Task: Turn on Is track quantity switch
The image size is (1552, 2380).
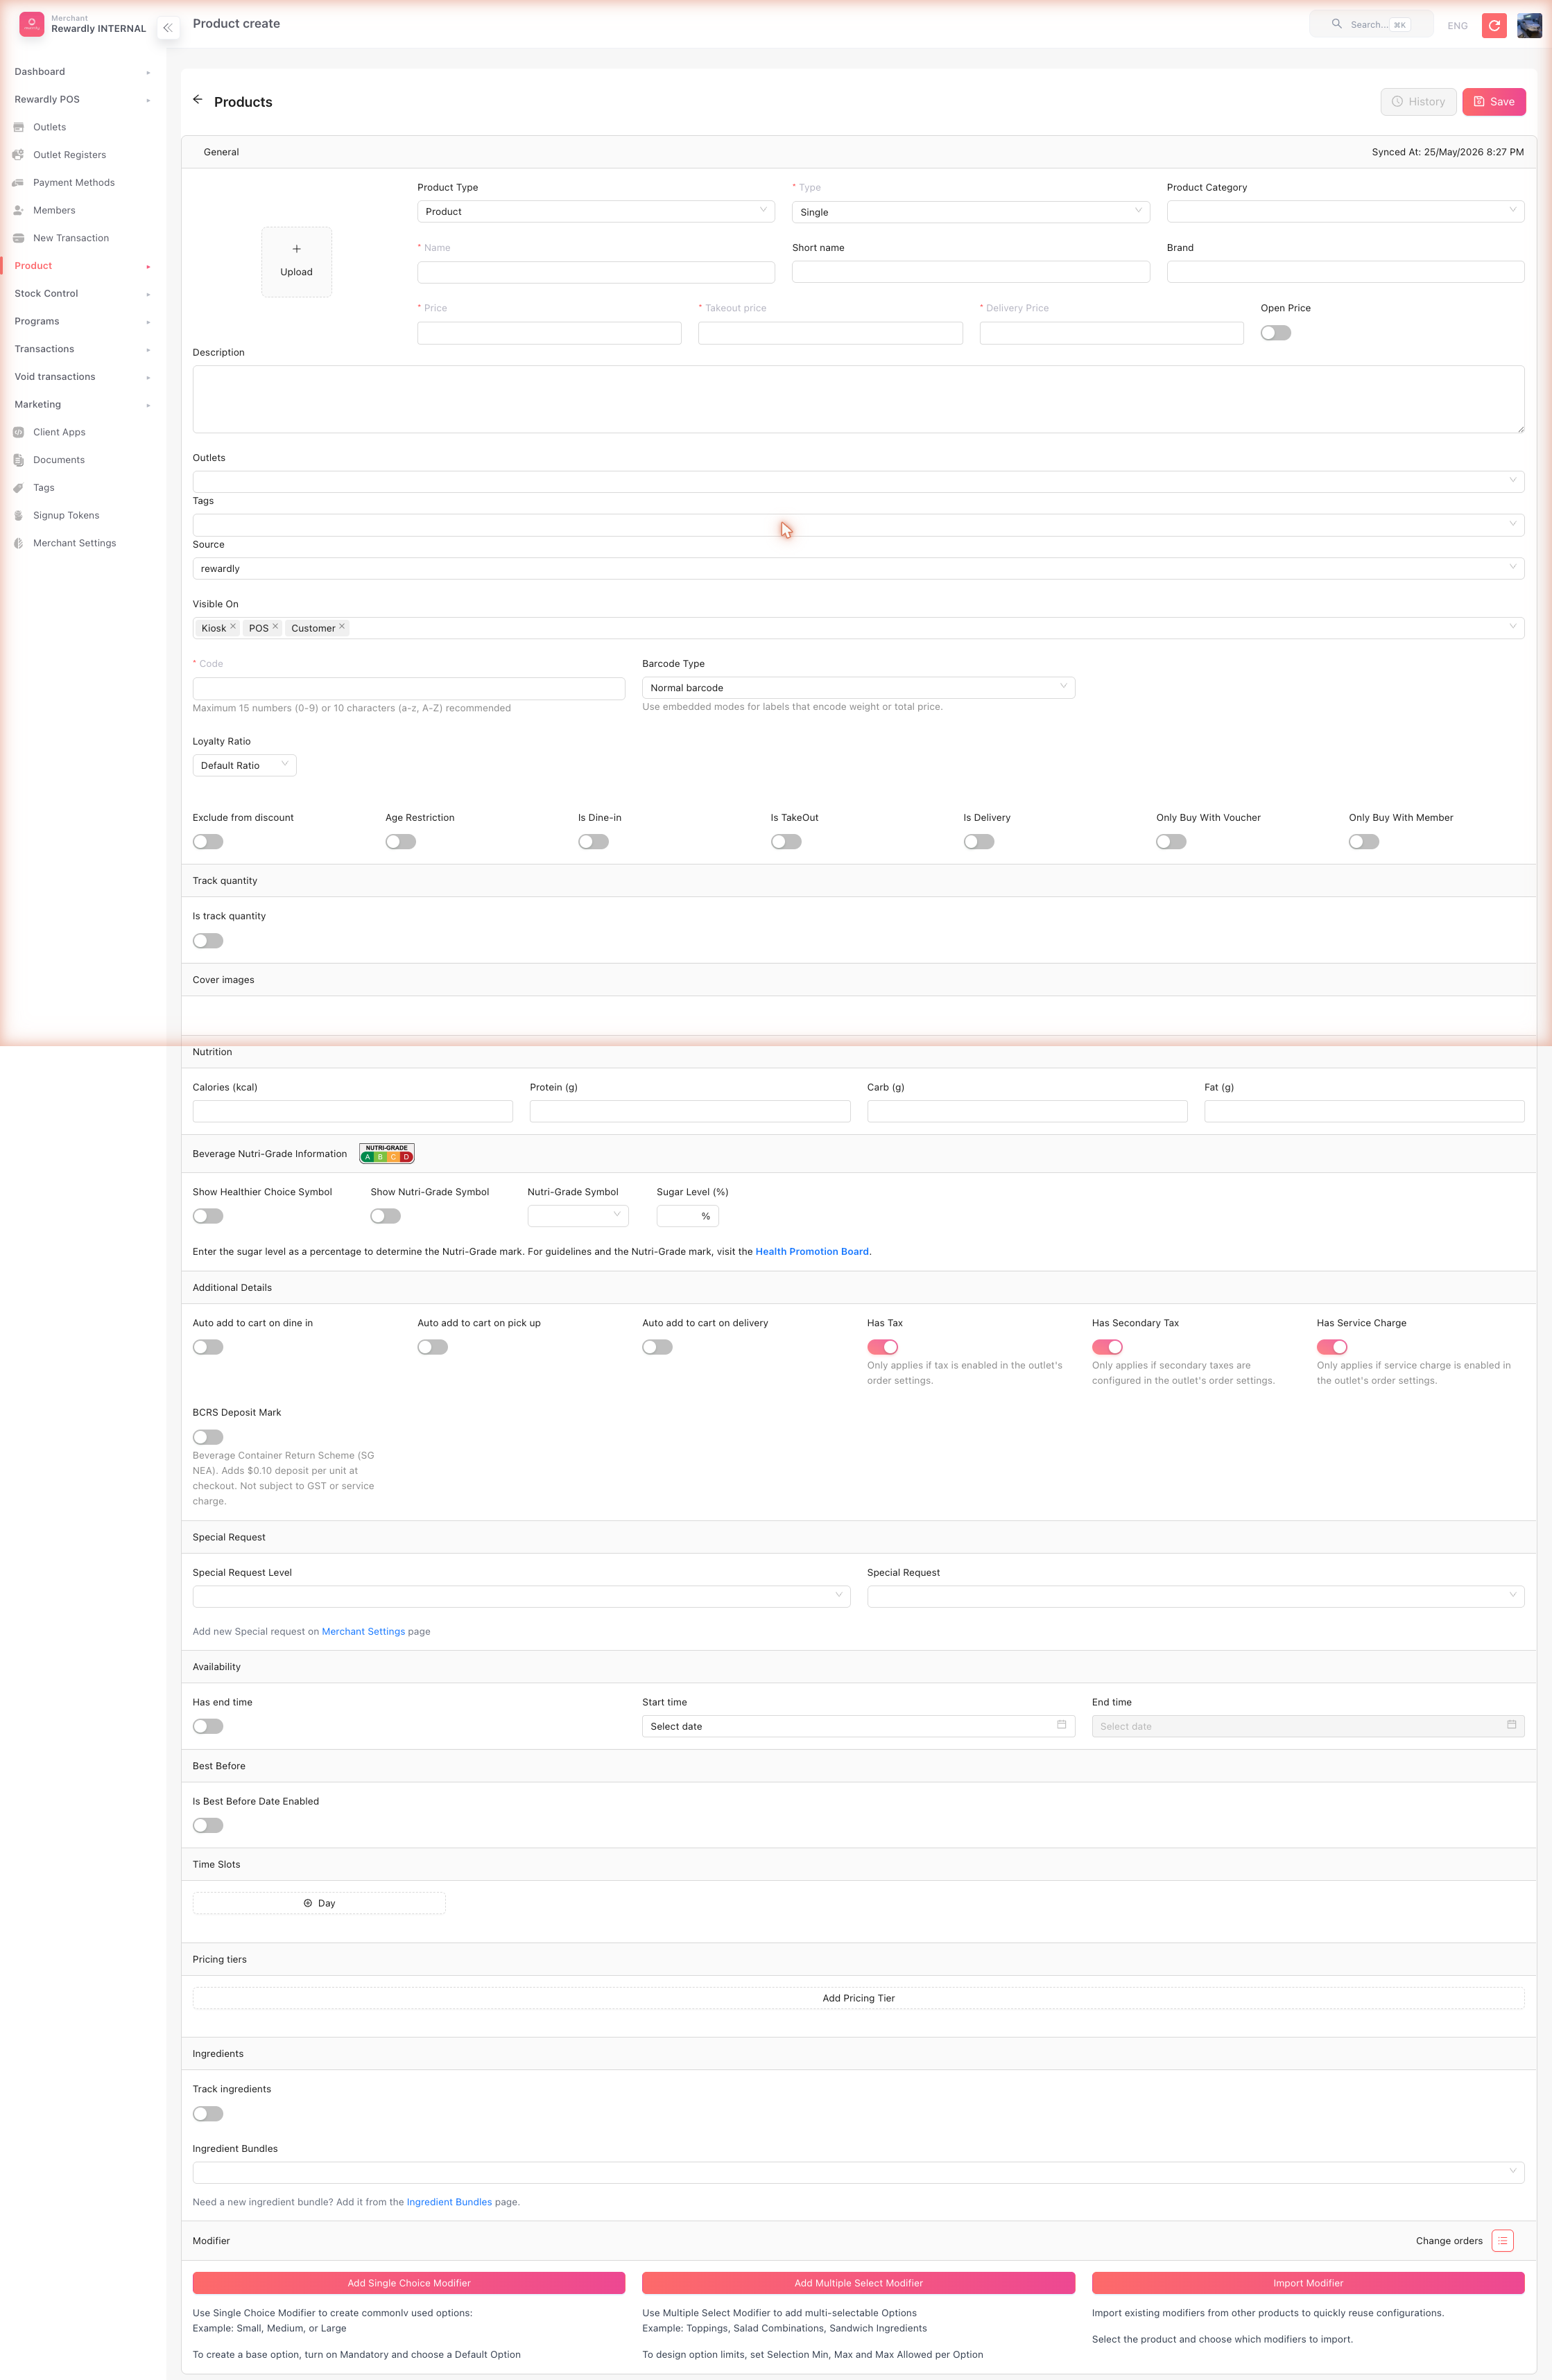Action: (208, 941)
